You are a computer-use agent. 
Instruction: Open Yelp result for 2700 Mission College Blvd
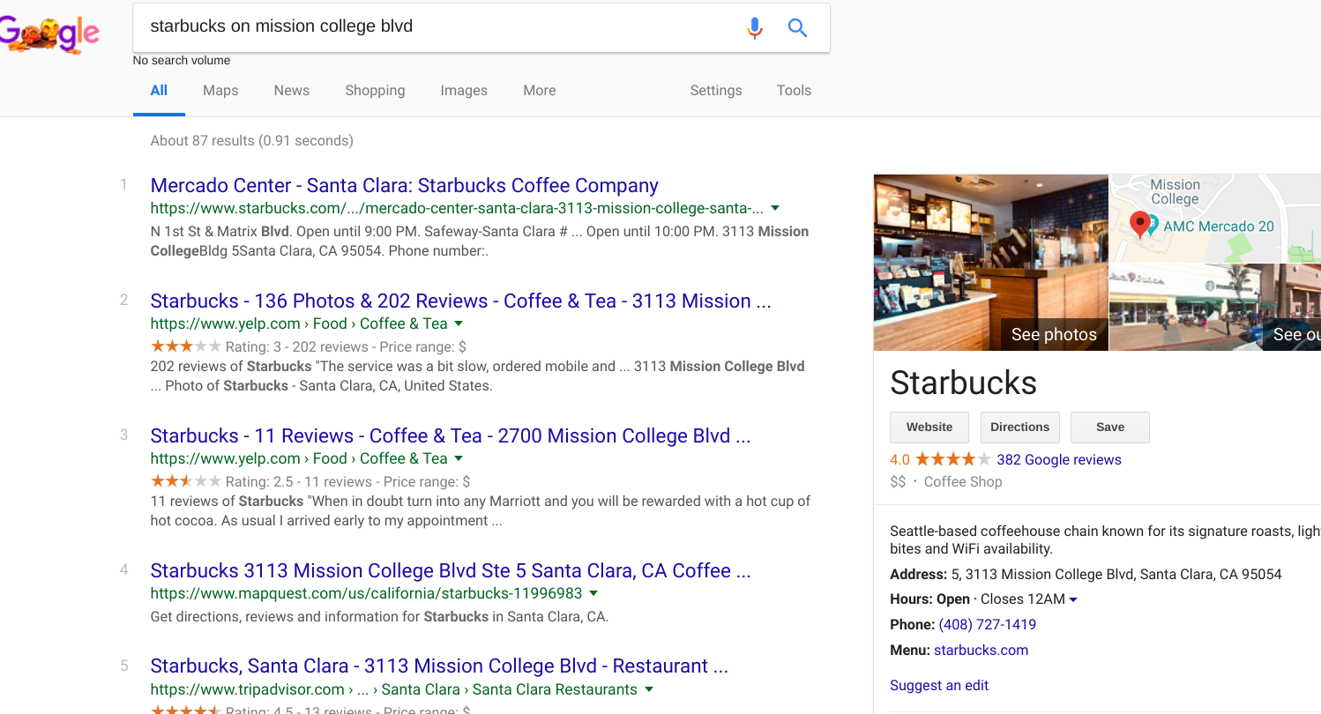tap(451, 436)
